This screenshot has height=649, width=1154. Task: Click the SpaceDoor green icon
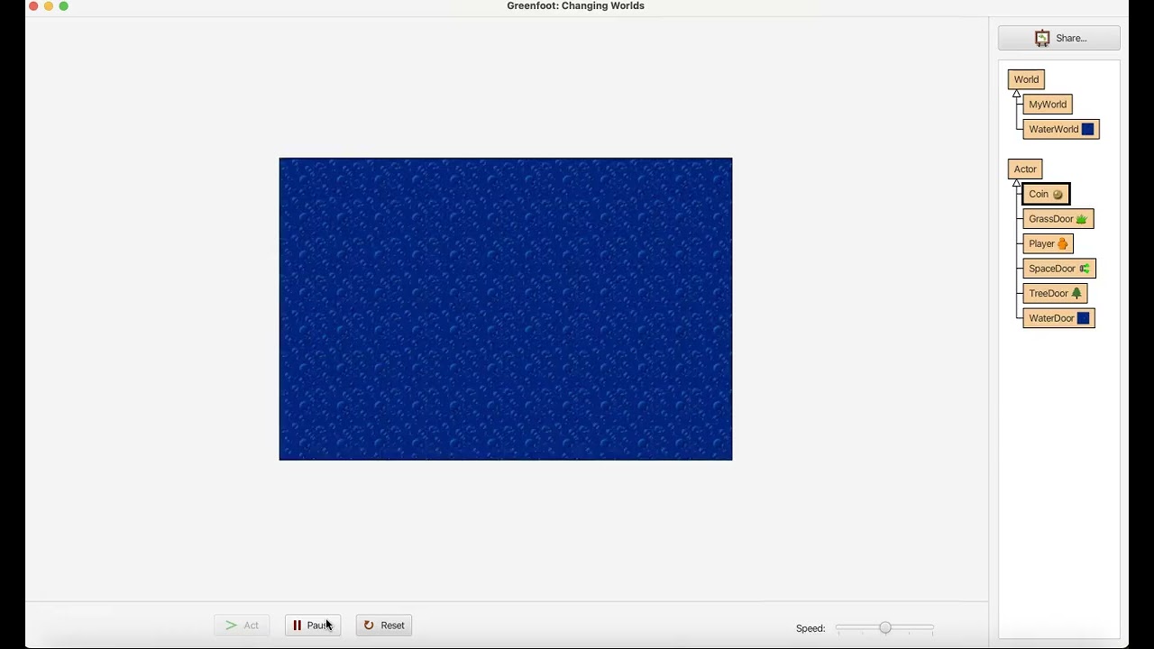coord(1085,269)
